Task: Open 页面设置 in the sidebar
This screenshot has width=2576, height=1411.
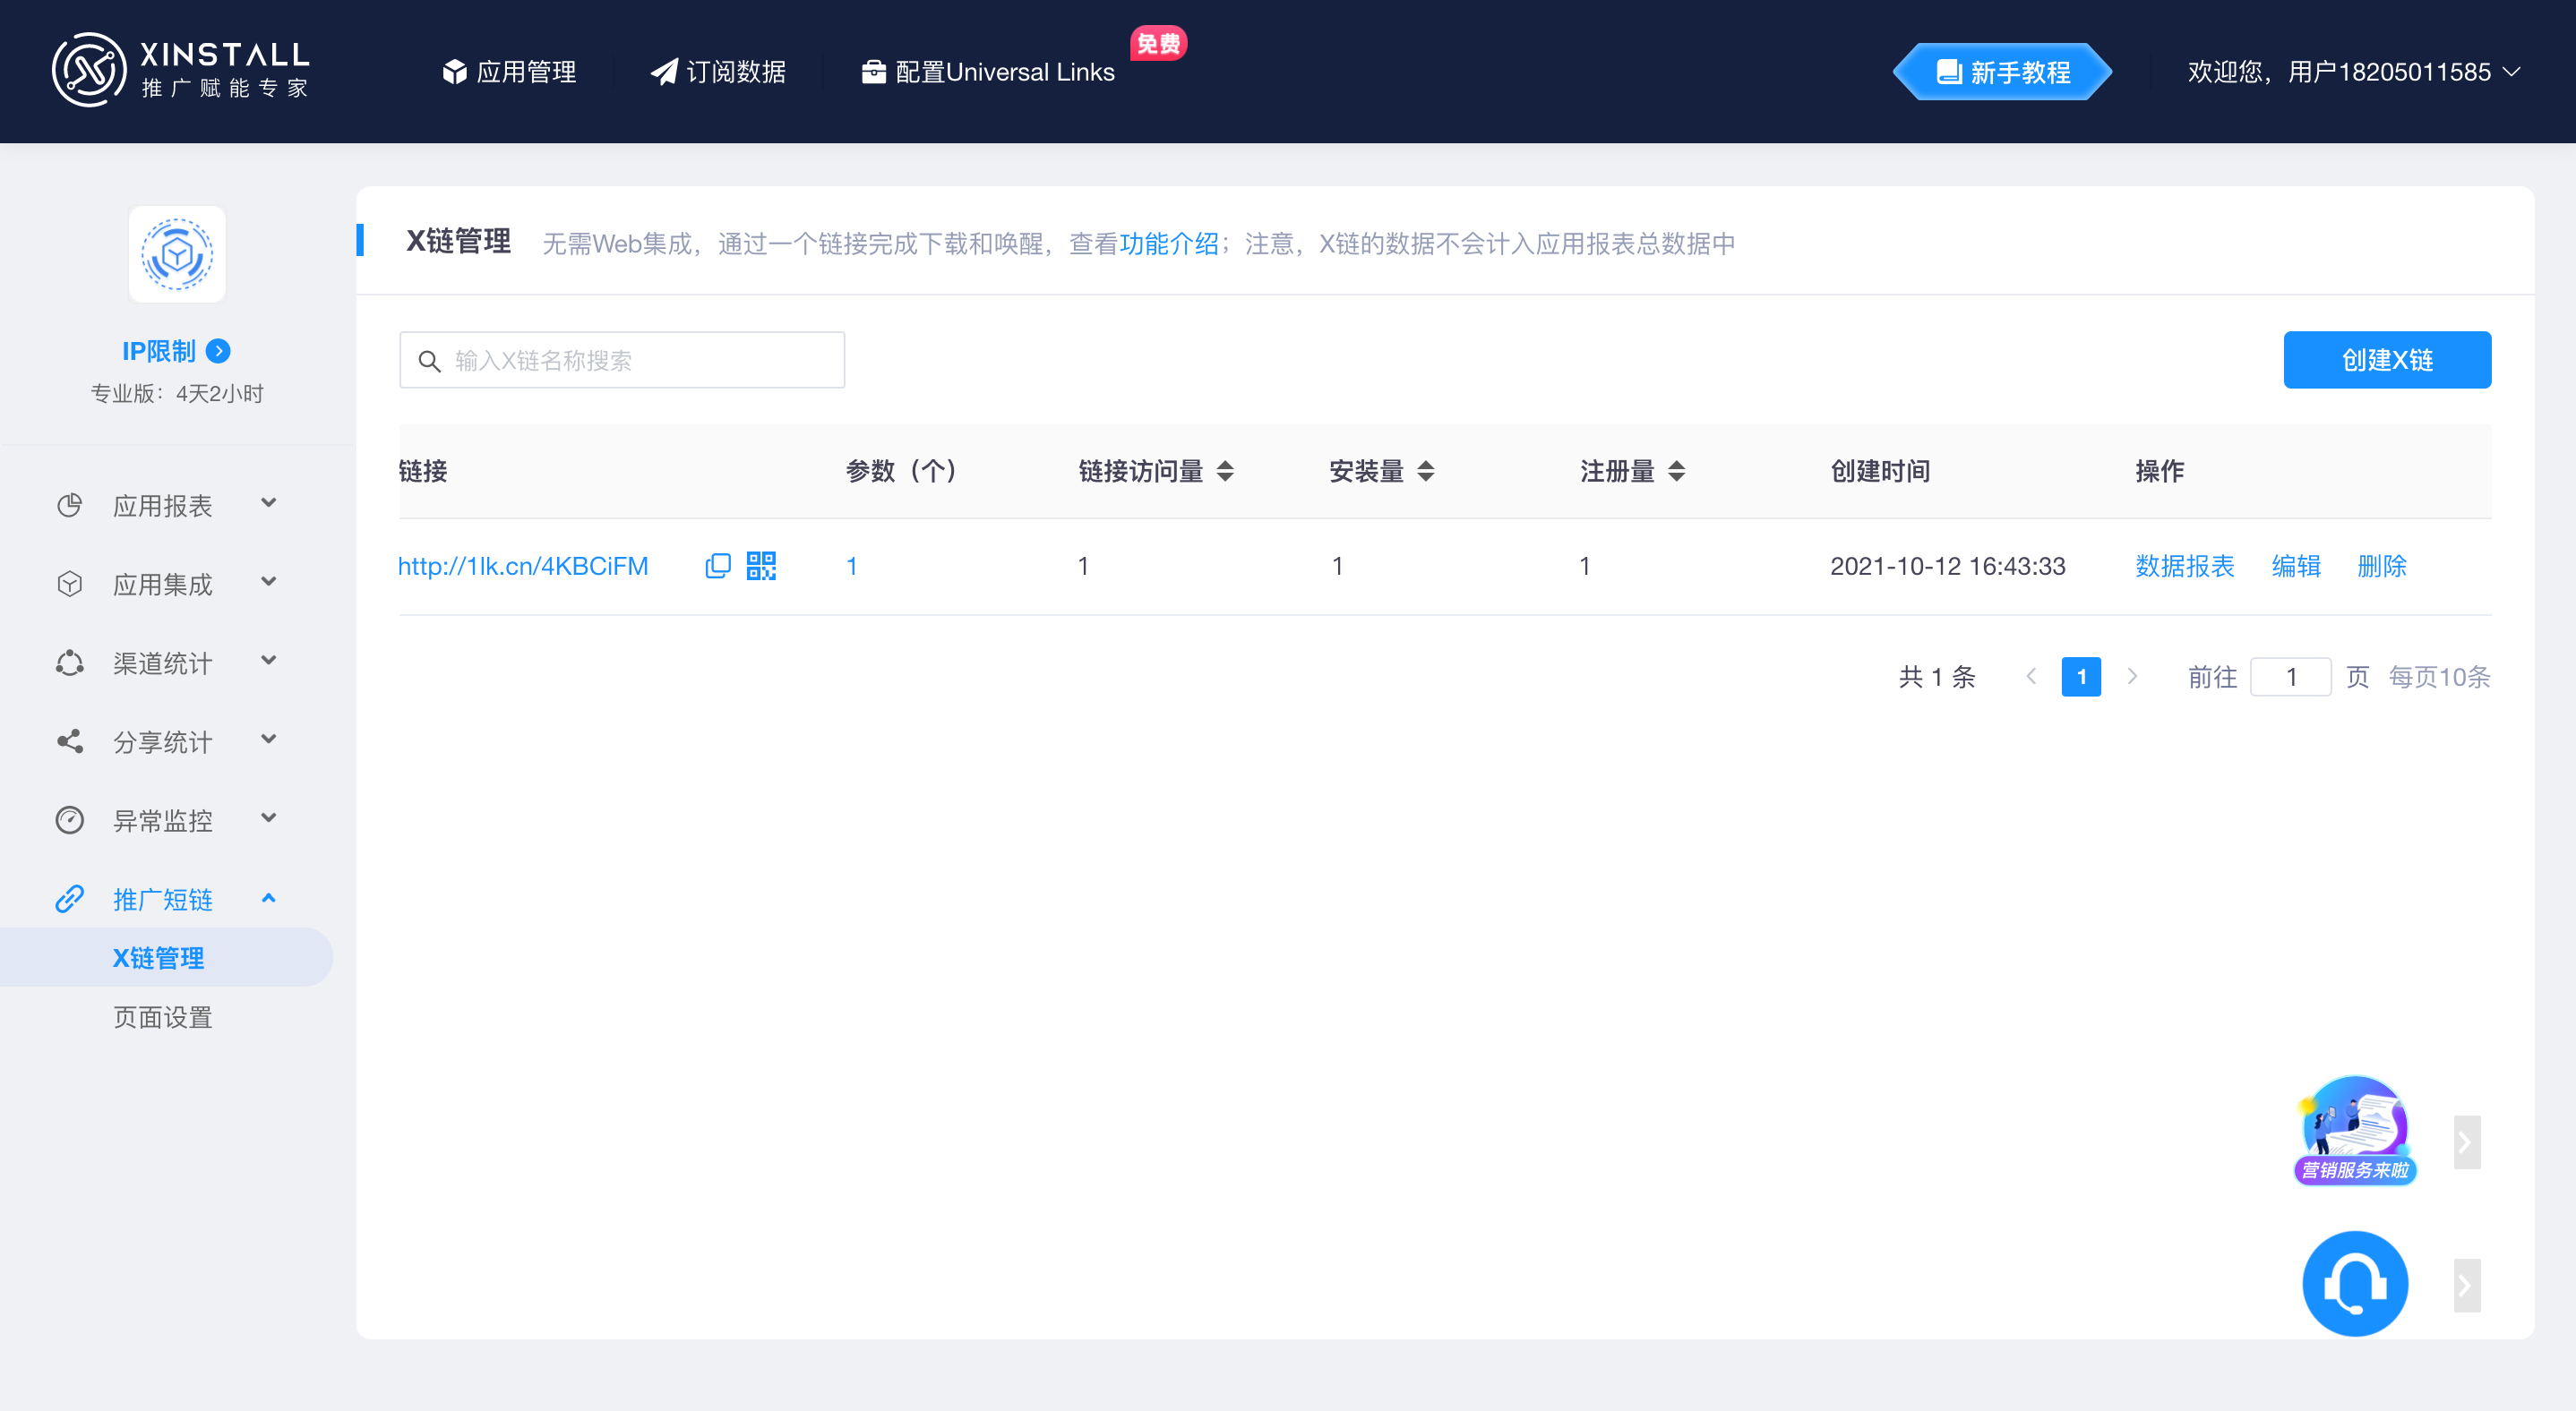Action: (163, 1017)
